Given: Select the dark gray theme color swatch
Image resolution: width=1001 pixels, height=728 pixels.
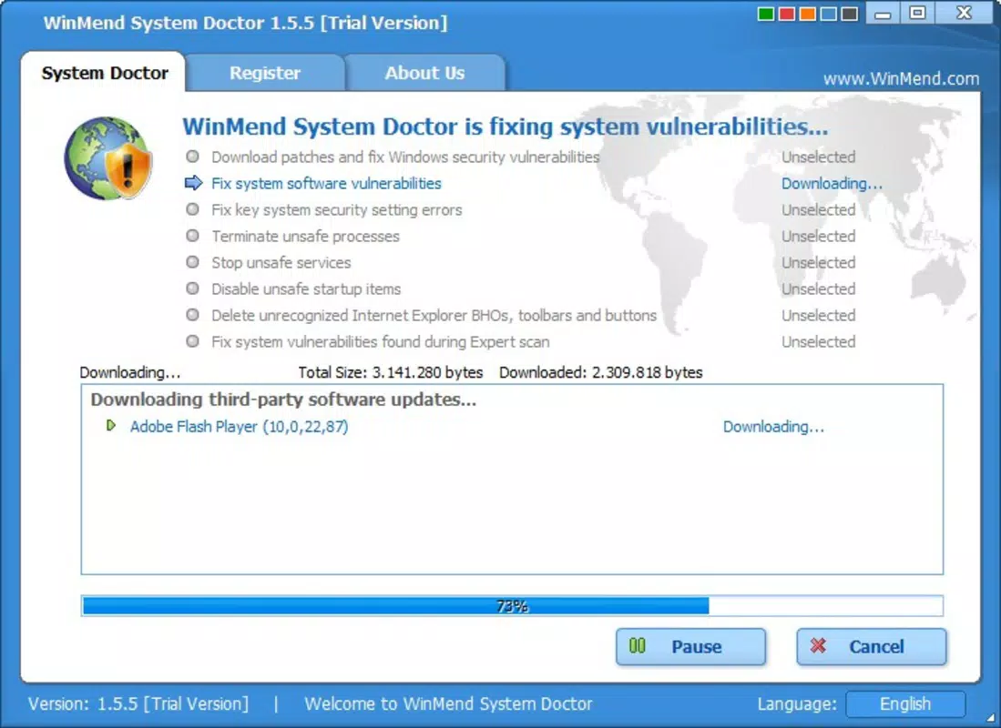Looking at the screenshot, I should point(849,14).
